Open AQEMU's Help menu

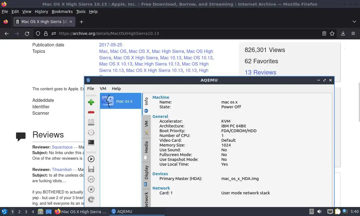click(116, 88)
